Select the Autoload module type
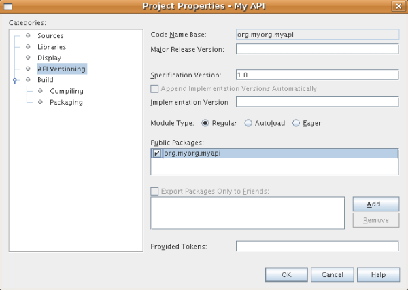Screen dimensions: 408x290 [248, 123]
